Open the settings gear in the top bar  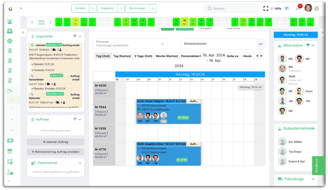click(316, 9)
